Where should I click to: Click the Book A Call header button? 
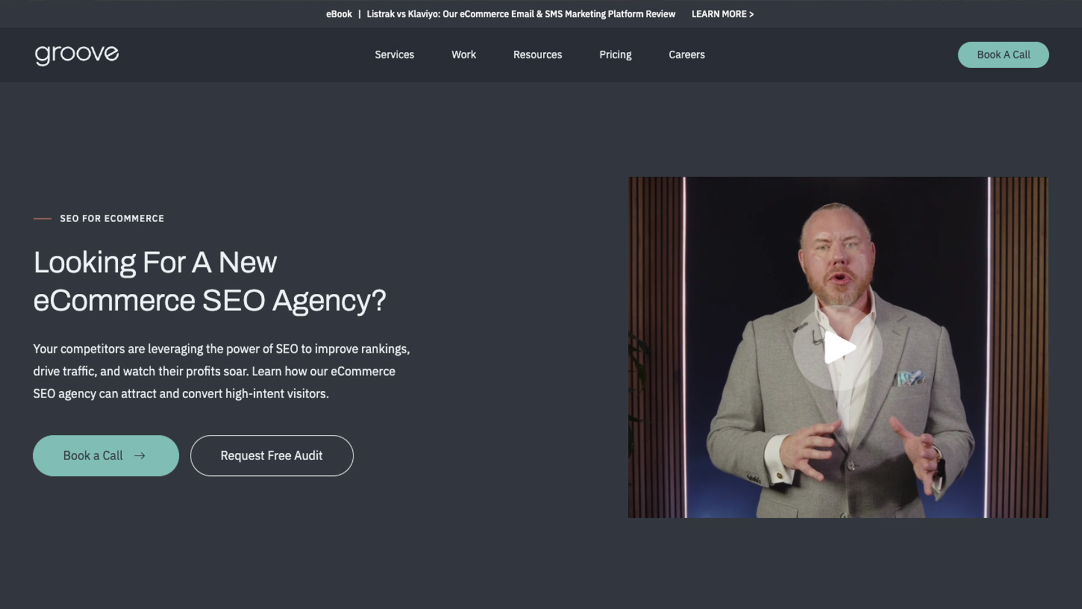tap(1003, 55)
